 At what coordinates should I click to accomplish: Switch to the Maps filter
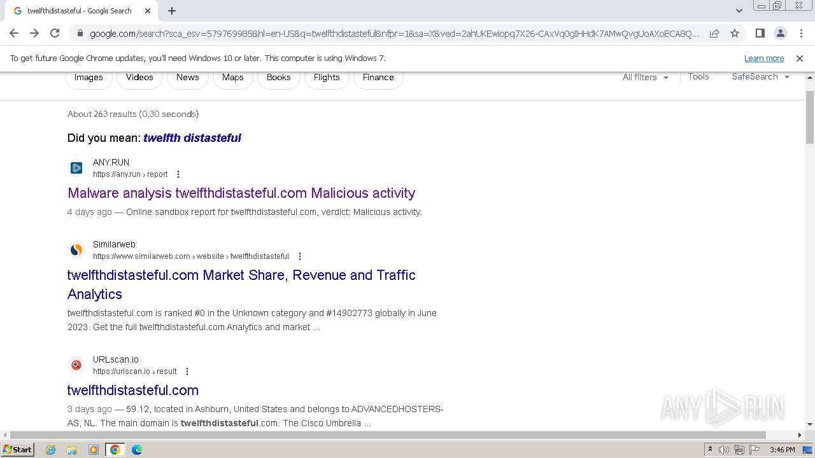tap(233, 77)
